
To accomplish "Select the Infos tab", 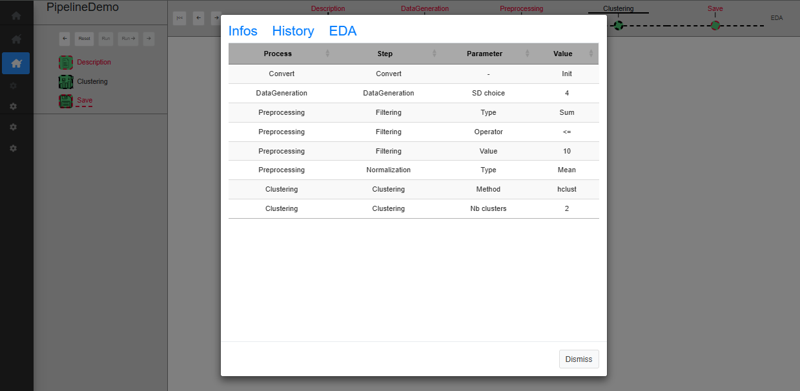I will [x=243, y=30].
